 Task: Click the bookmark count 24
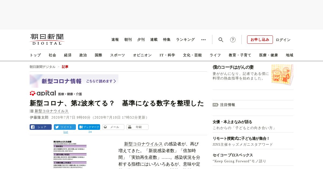[90, 132]
